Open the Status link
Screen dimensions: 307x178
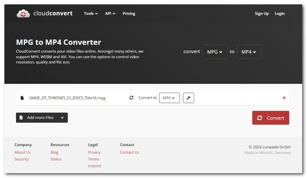(56, 159)
